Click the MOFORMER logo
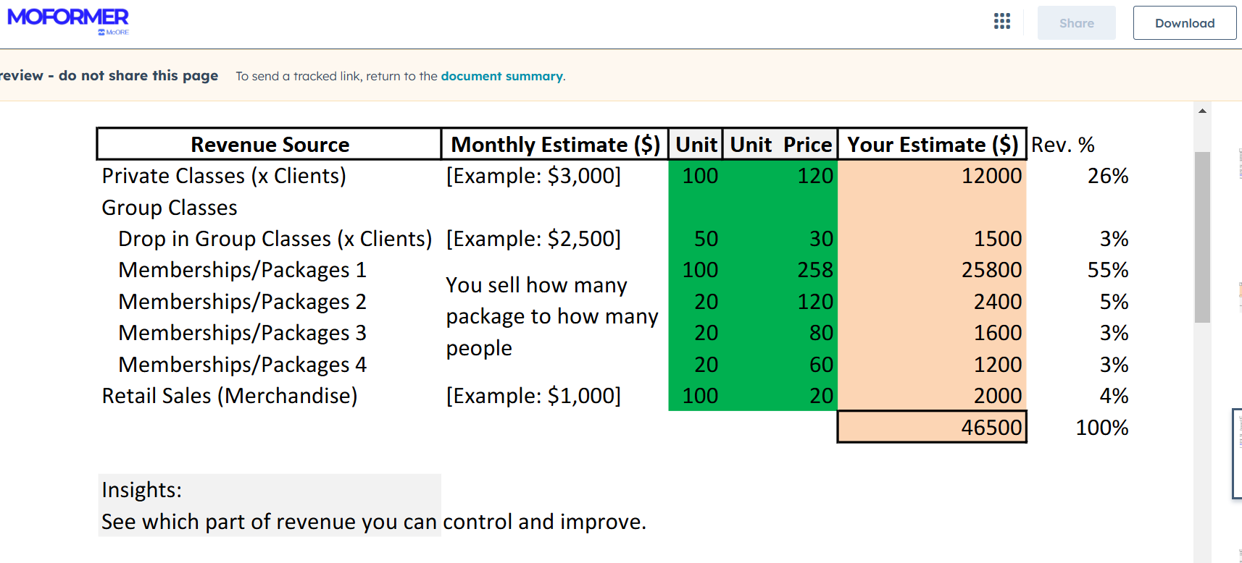 point(68,18)
